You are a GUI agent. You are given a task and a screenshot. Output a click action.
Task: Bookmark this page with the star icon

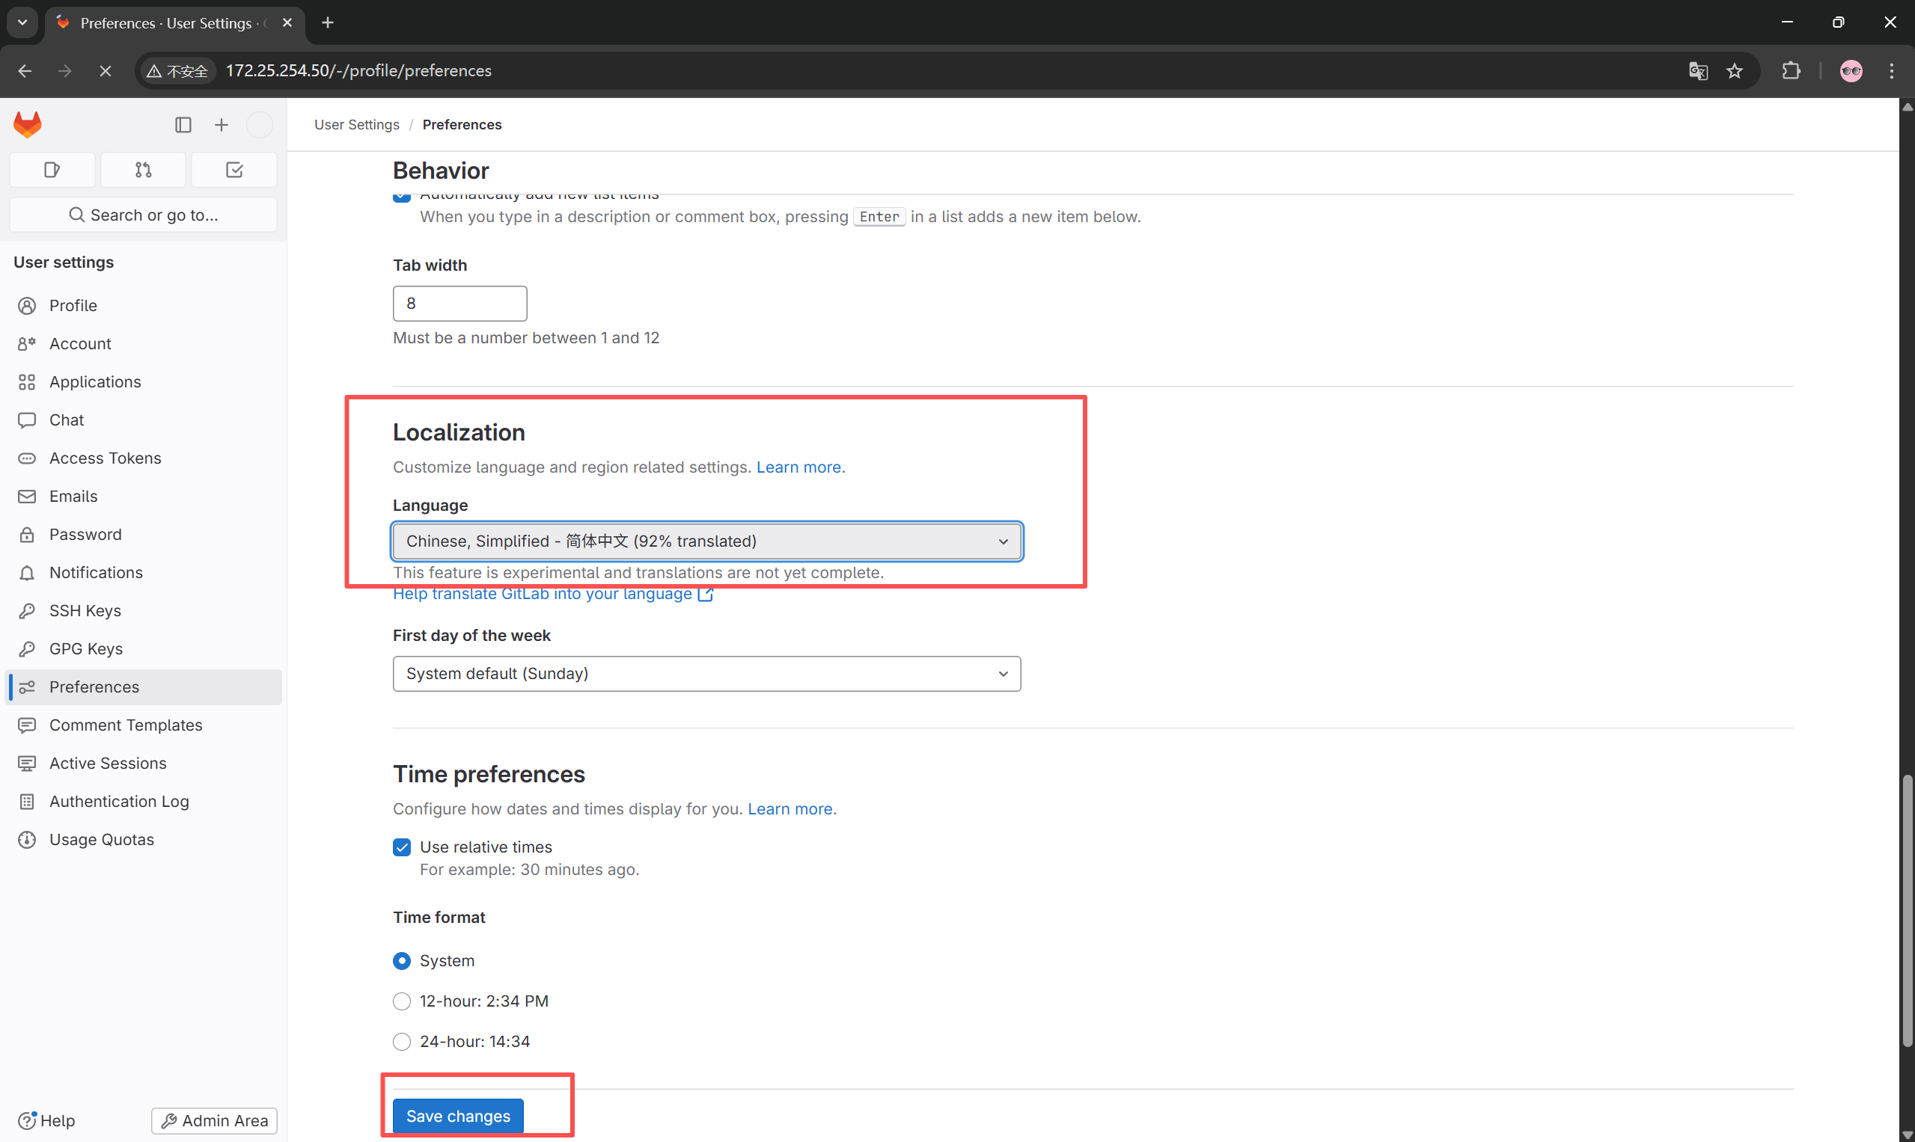click(1734, 71)
